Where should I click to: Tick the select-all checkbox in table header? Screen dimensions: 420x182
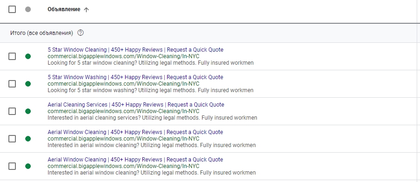[12, 9]
